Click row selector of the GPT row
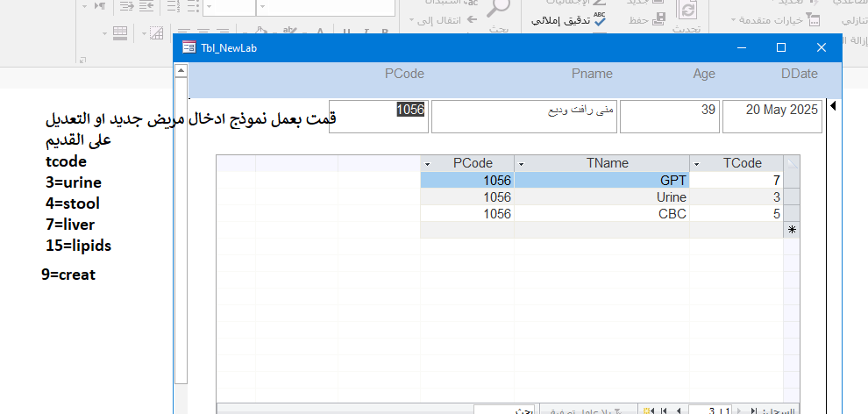 [x=792, y=181]
